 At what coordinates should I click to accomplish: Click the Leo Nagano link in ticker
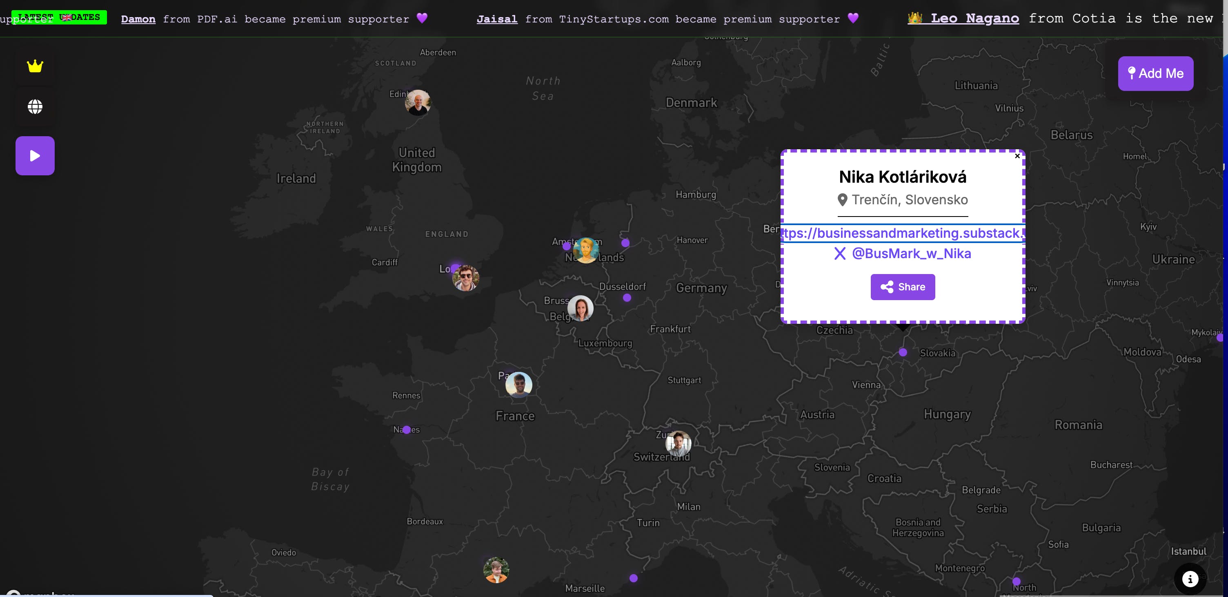click(974, 19)
